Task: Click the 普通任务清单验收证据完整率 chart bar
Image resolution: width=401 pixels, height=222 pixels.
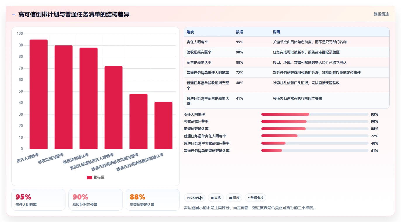Action: 139,122
